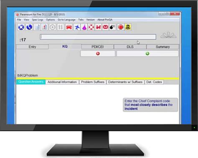
Task: Click the fan-shaped logo at top right
Action: [x=168, y=35]
